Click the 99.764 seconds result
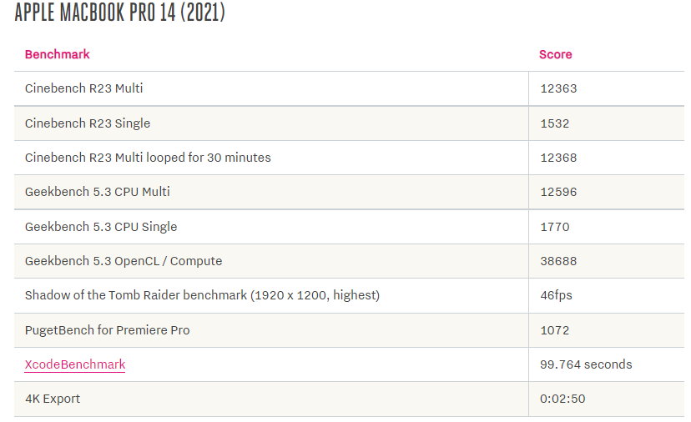This screenshot has width=691, height=422. click(586, 364)
